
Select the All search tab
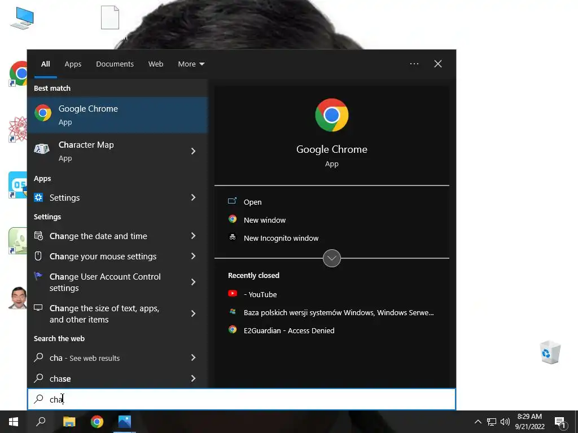pyautogui.click(x=46, y=64)
